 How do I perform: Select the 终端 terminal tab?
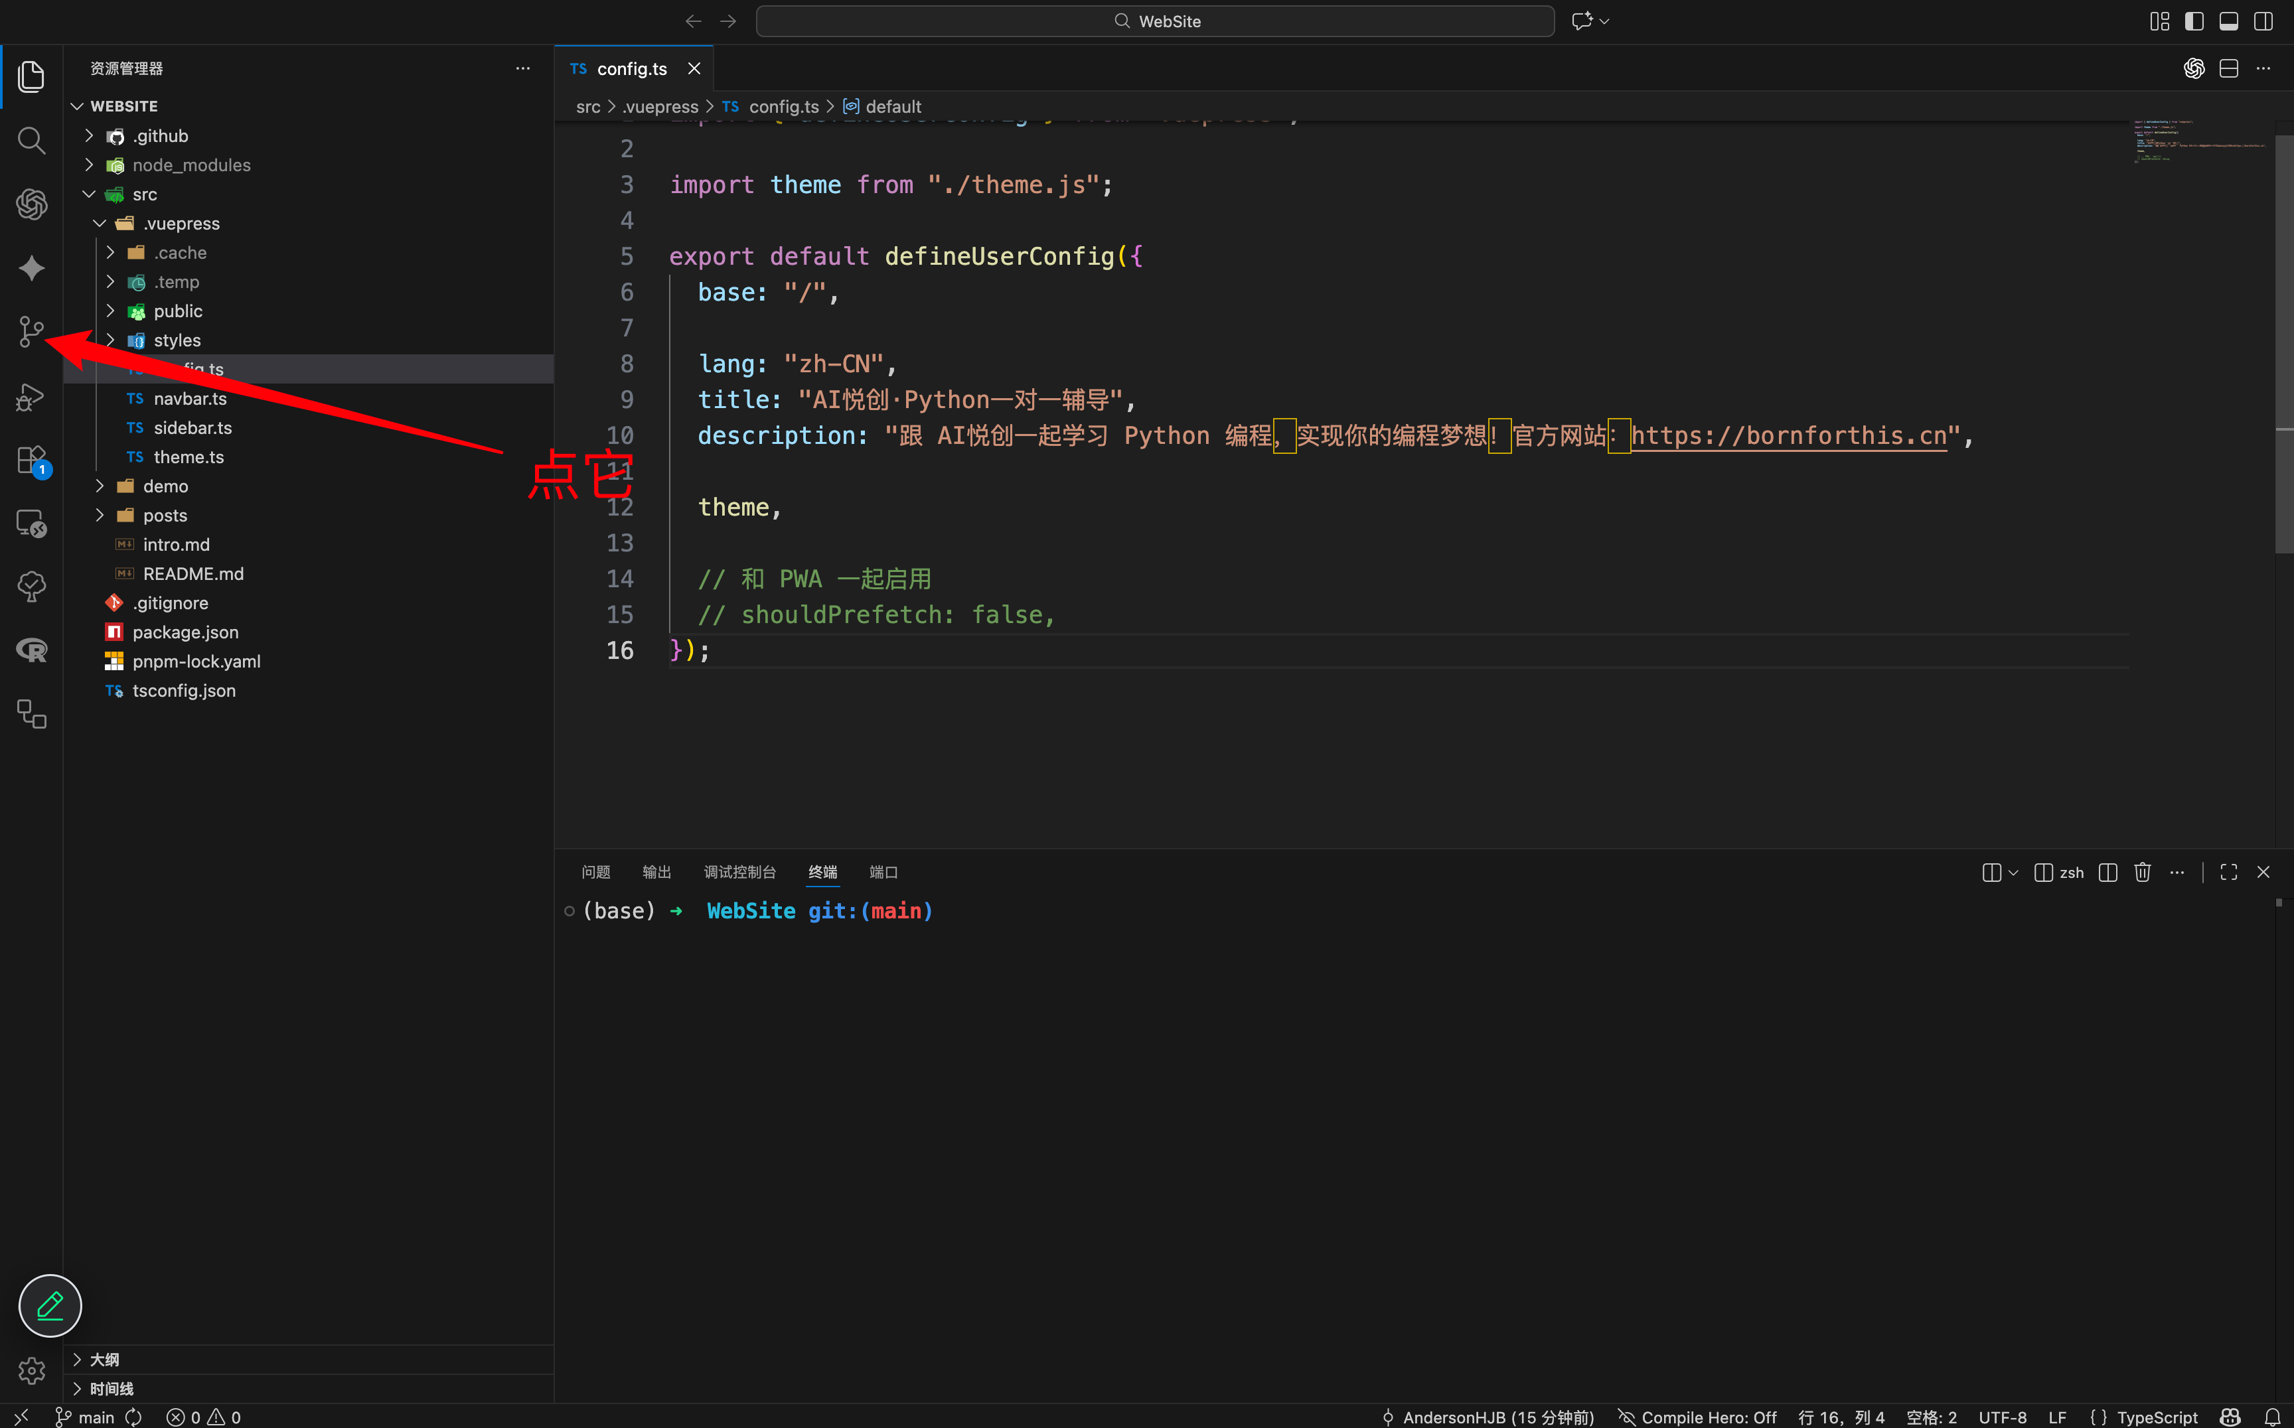(823, 872)
